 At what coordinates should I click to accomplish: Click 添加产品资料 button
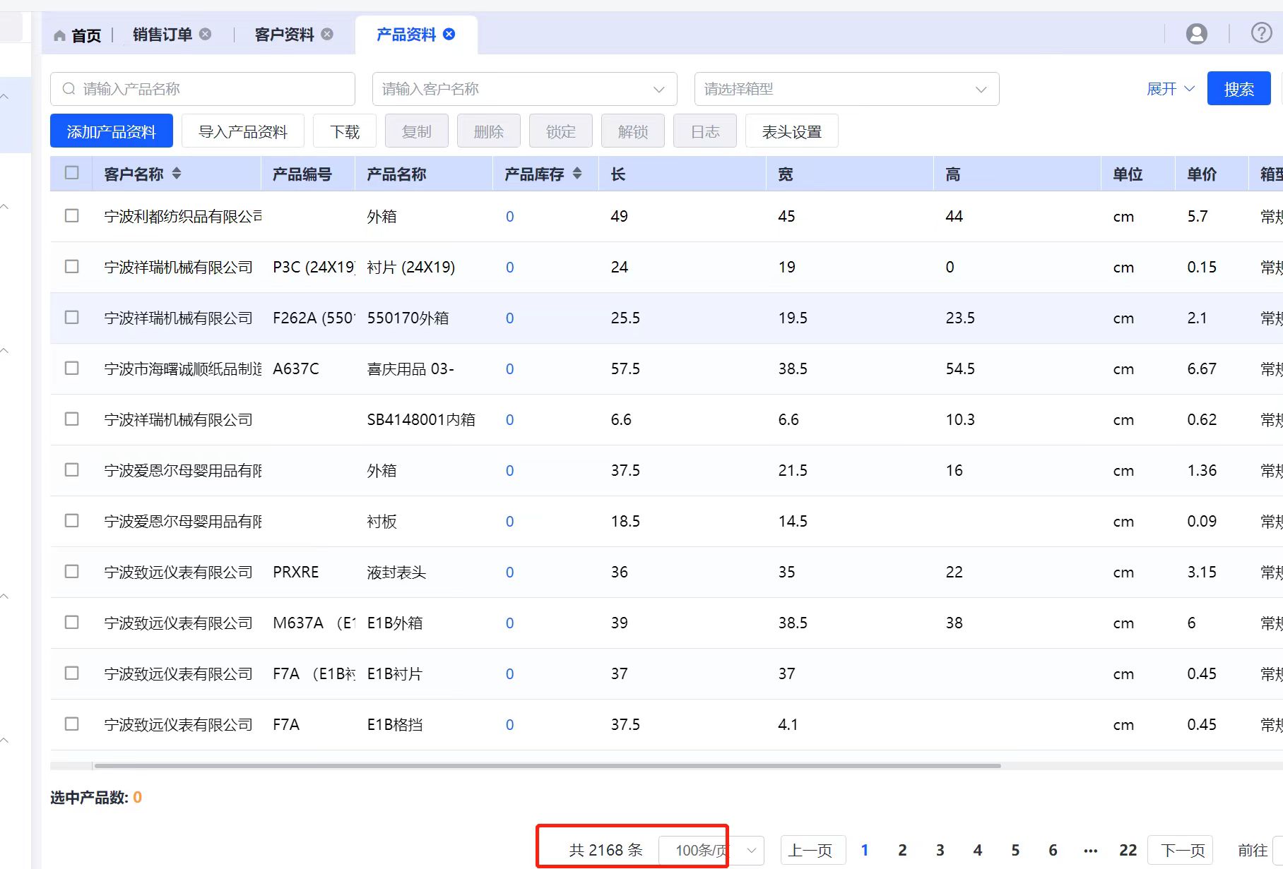112,131
